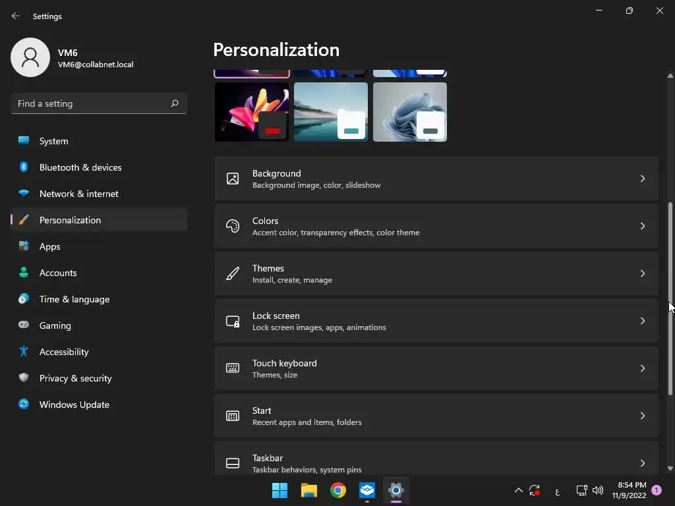Click the Find a setting search box
The height and width of the screenshot is (506, 675).
tap(99, 103)
